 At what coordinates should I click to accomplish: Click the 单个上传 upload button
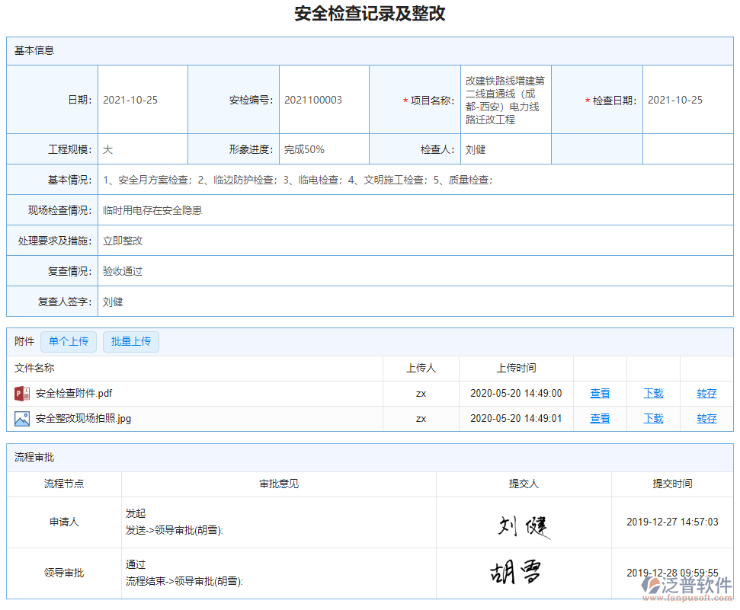coord(69,341)
